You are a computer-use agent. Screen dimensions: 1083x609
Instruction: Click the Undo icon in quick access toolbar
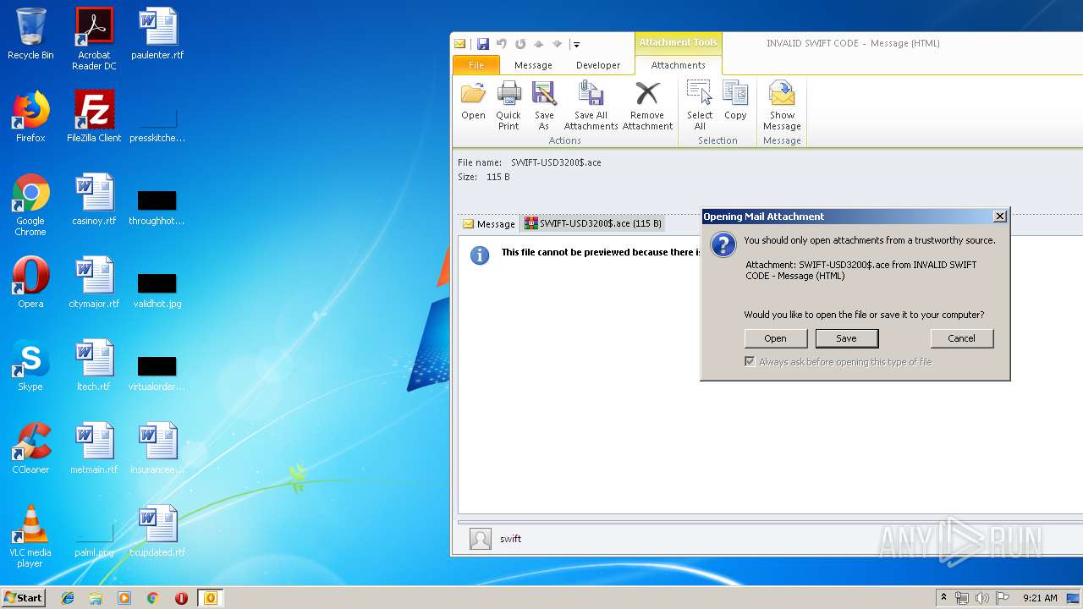click(x=501, y=44)
